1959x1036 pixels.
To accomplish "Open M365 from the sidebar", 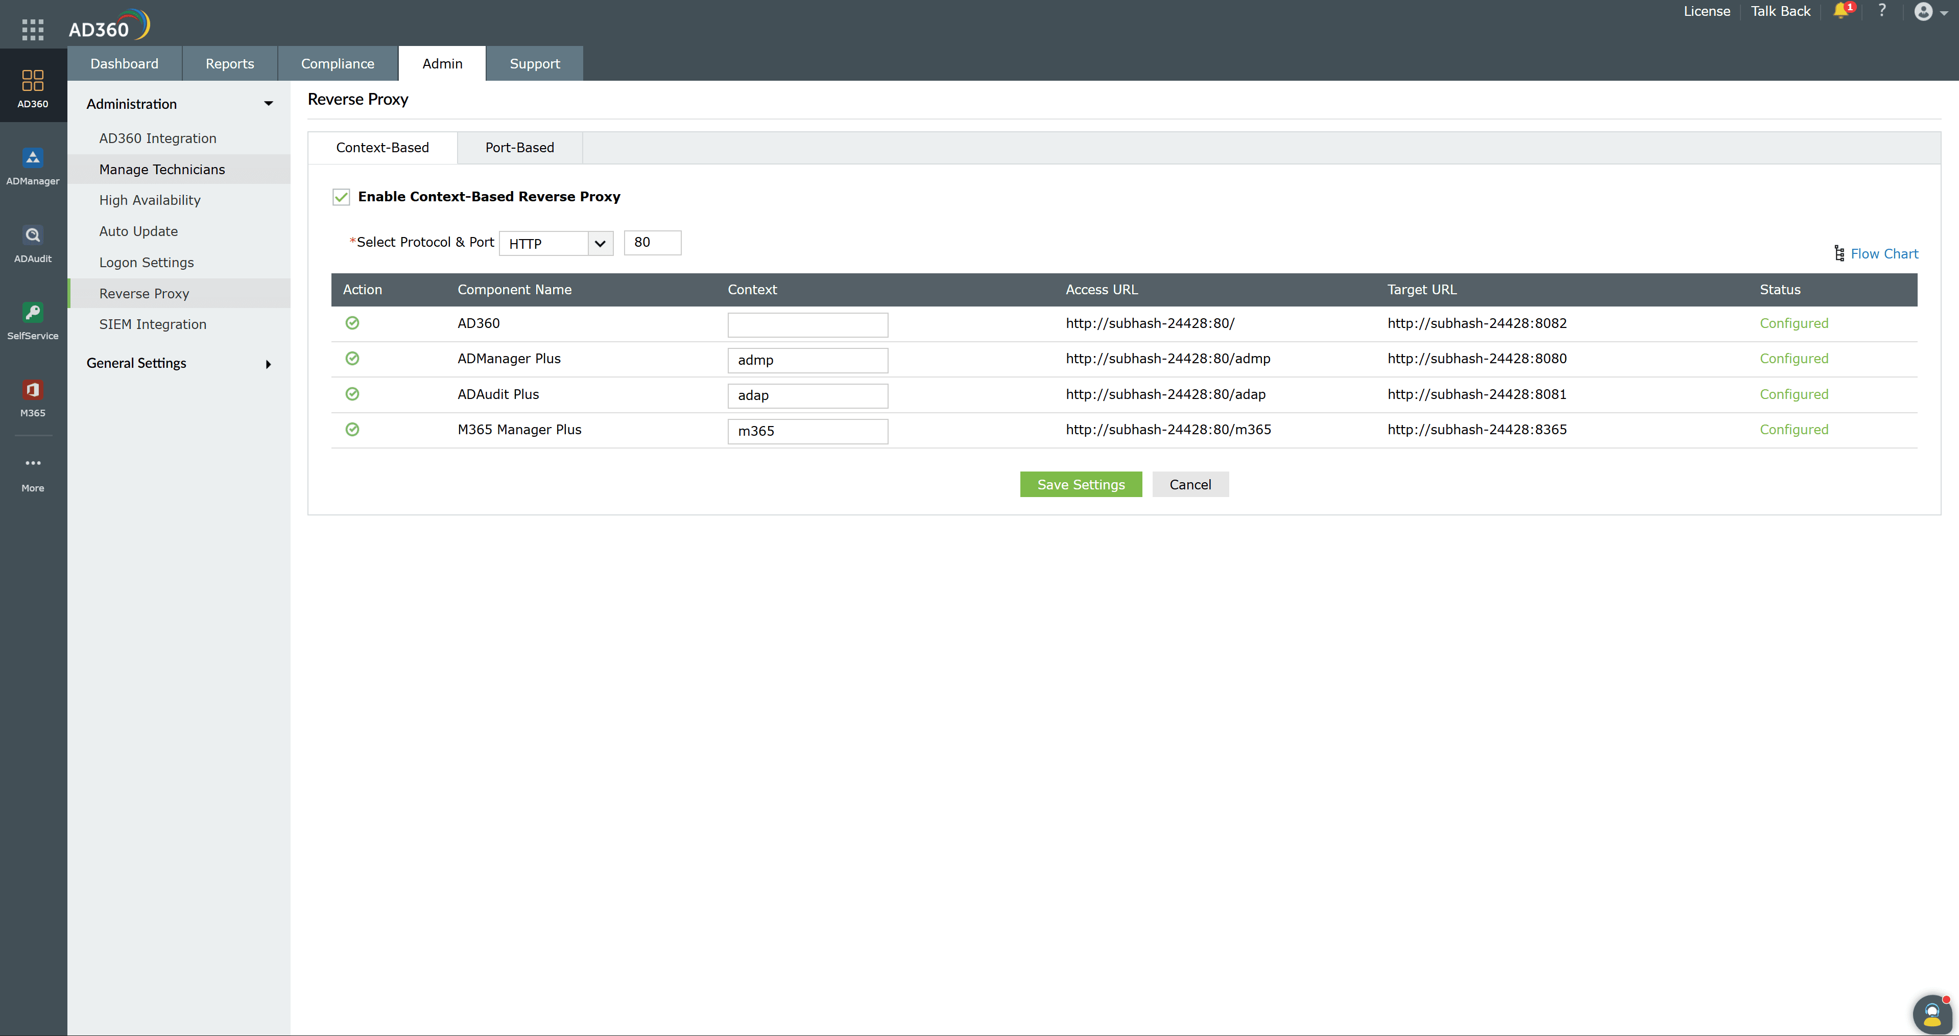I will (33, 398).
